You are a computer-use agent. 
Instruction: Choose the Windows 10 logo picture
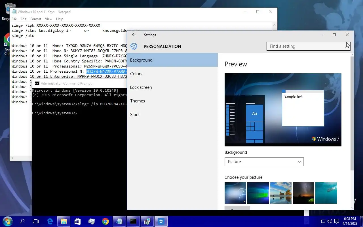click(x=258, y=193)
